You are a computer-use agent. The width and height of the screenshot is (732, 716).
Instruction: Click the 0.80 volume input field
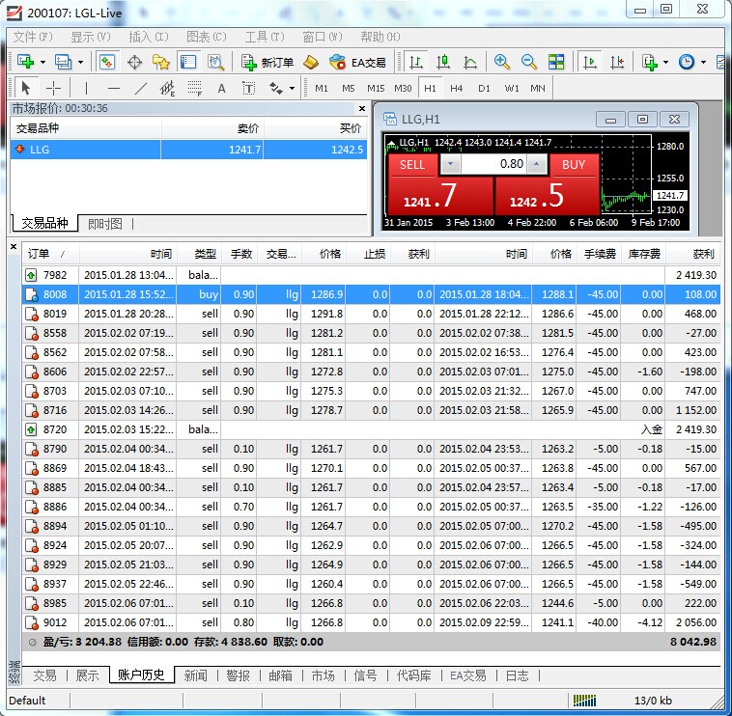[x=502, y=164]
